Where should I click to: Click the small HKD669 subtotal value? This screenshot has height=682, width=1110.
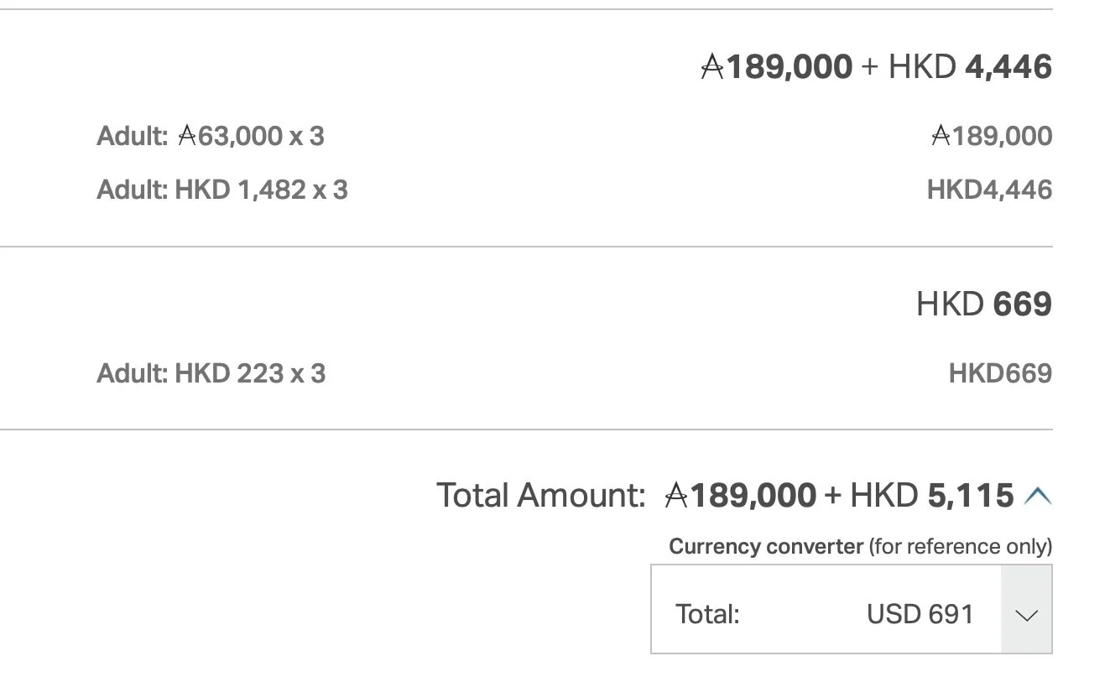[999, 373]
